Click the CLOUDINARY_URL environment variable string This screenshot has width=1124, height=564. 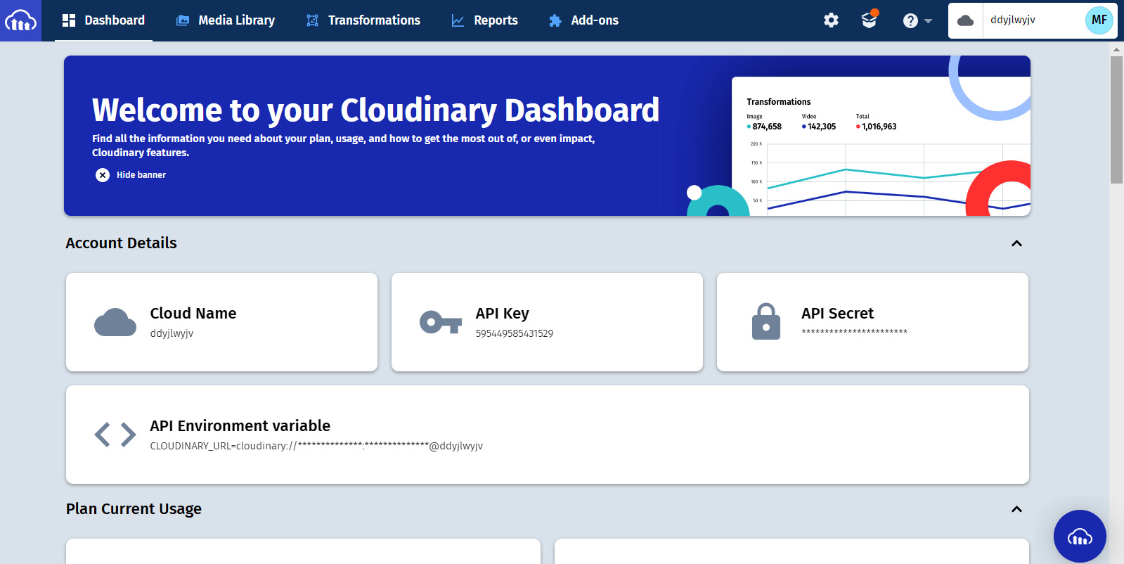point(316,446)
